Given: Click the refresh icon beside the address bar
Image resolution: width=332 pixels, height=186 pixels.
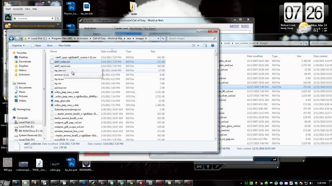Looking at the screenshot, I should pyautogui.click(x=163, y=38).
